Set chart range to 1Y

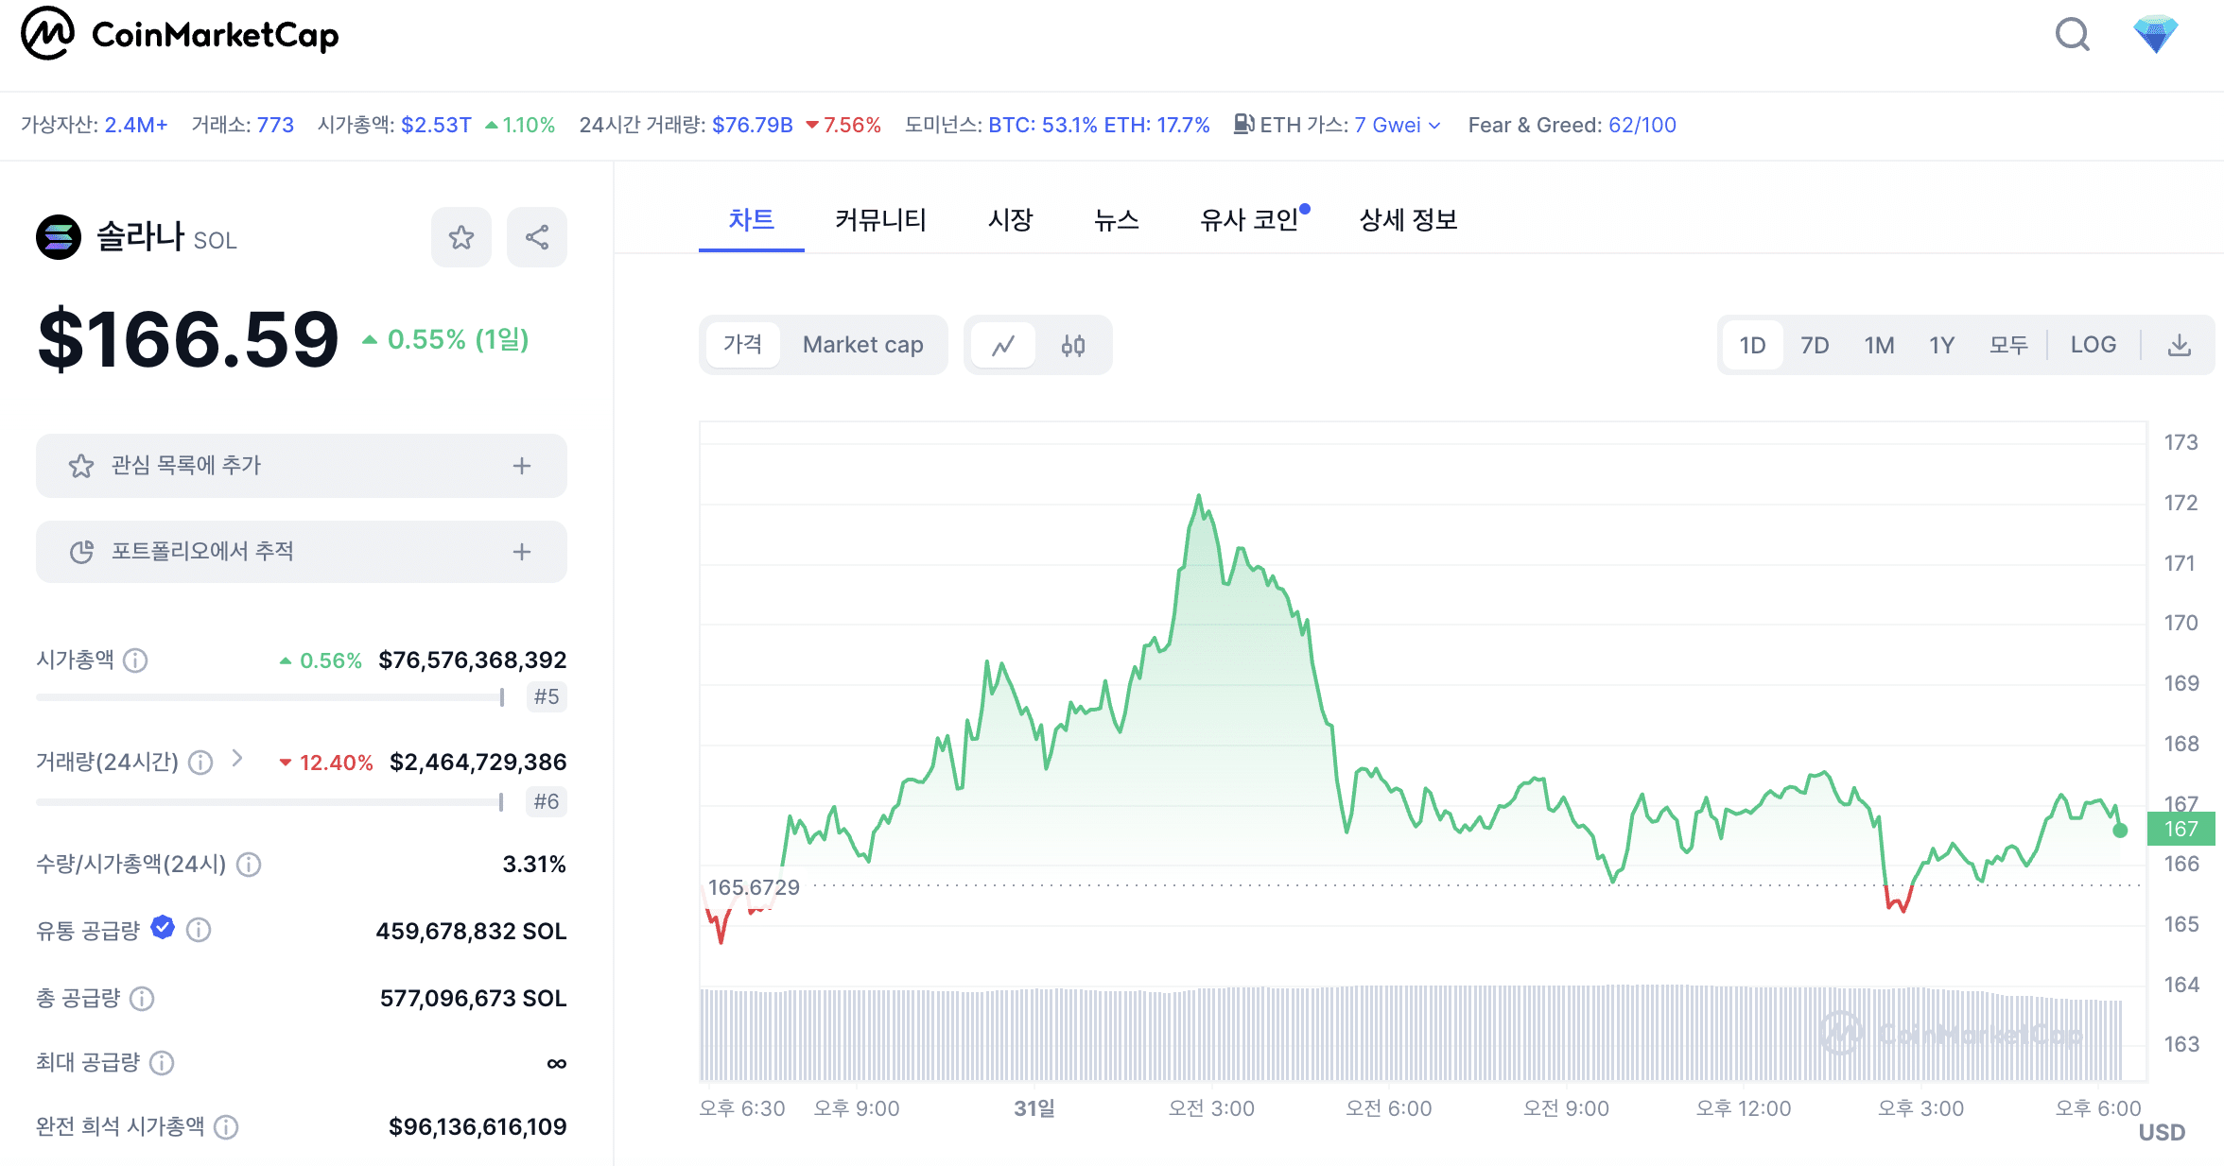click(x=1941, y=345)
